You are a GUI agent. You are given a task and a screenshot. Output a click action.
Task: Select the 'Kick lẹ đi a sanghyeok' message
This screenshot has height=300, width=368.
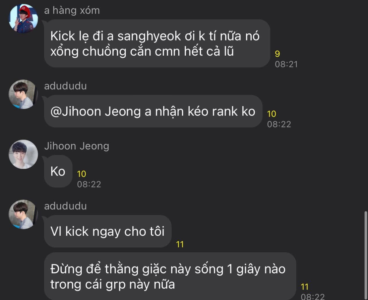click(x=157, y=44)
